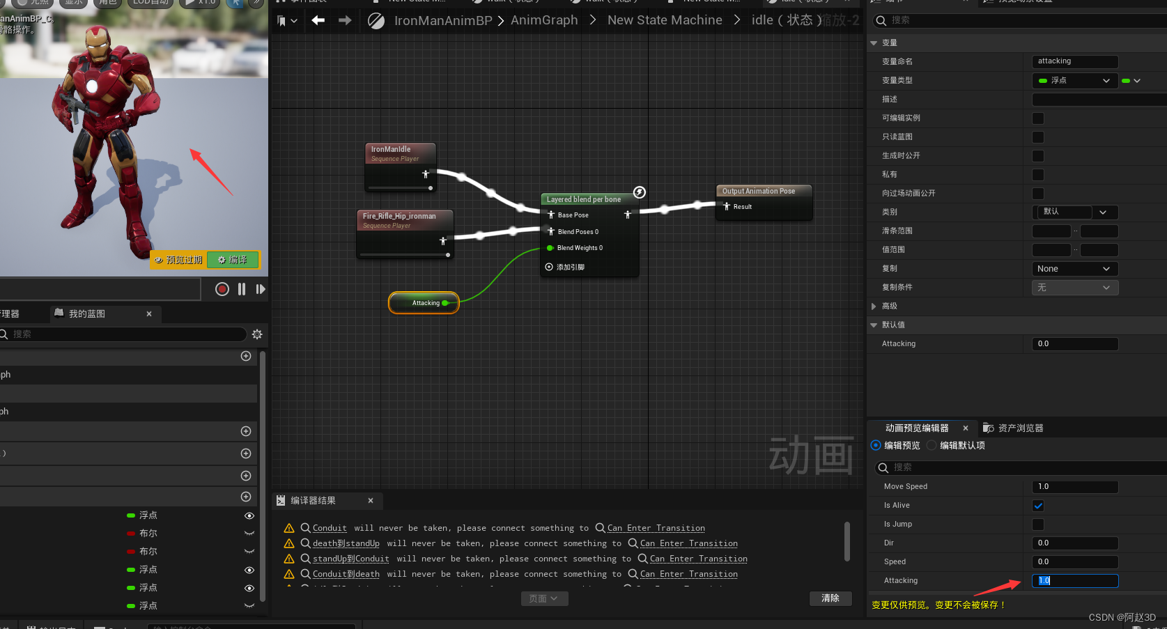Open the 复制 None dropdown

[1074, 269]
